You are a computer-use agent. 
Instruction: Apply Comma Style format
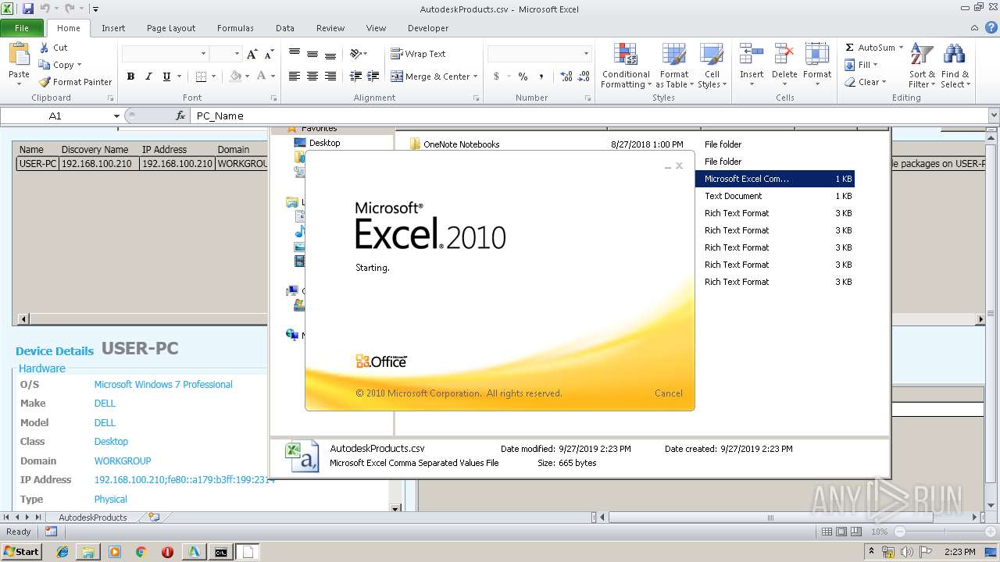542,76
